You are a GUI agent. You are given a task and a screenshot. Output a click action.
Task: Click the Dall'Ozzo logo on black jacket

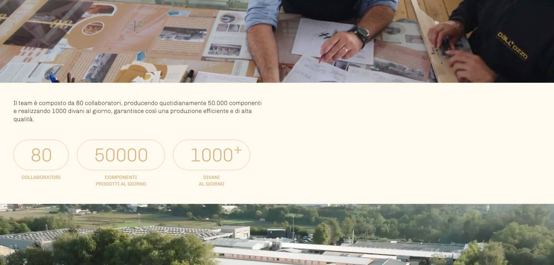pos(512,46)
